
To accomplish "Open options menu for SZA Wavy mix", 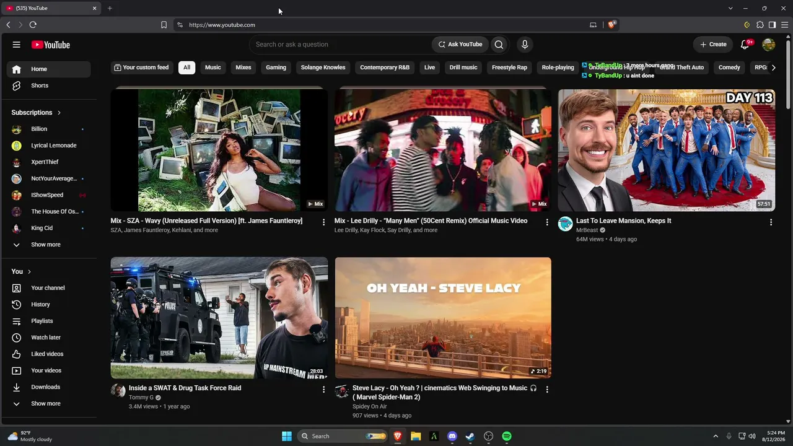I will [x=323, y=222].
